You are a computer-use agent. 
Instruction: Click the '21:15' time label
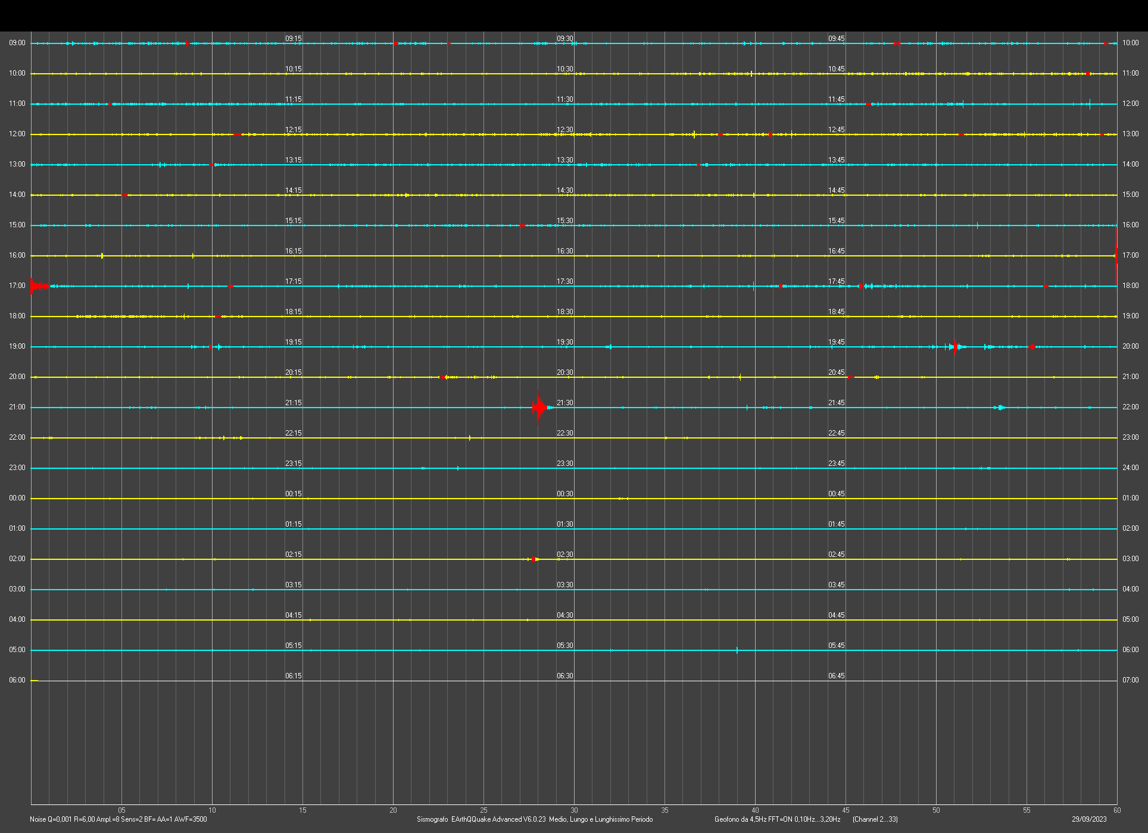coord(294,403)
